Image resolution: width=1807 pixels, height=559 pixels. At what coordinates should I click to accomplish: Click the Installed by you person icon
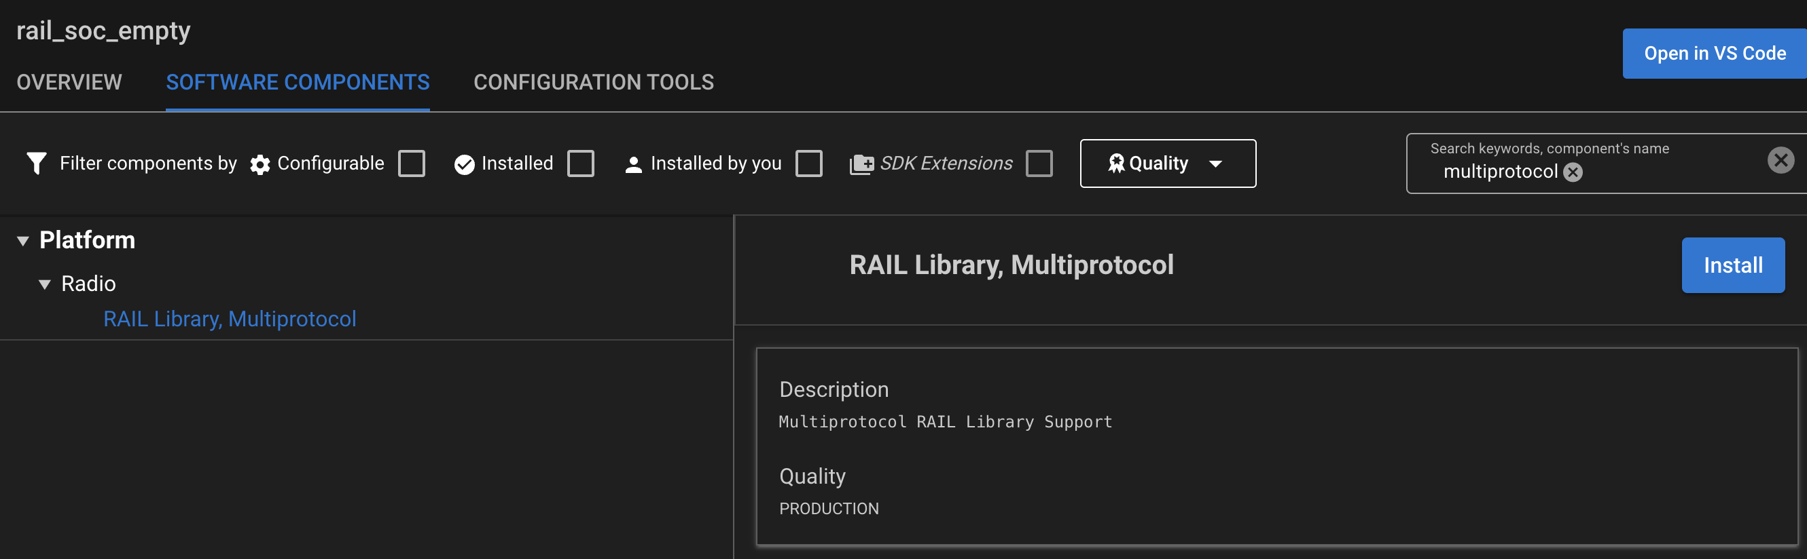632,165
